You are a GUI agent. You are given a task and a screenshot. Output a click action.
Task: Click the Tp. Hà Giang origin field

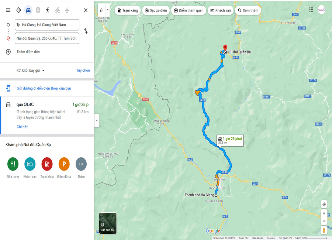coord(47,25)
